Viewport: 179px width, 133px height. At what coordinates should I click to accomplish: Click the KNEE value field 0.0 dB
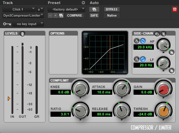click(61, 92)
